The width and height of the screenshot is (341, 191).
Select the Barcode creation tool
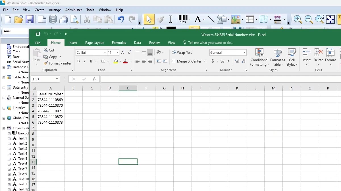point(183,19)
